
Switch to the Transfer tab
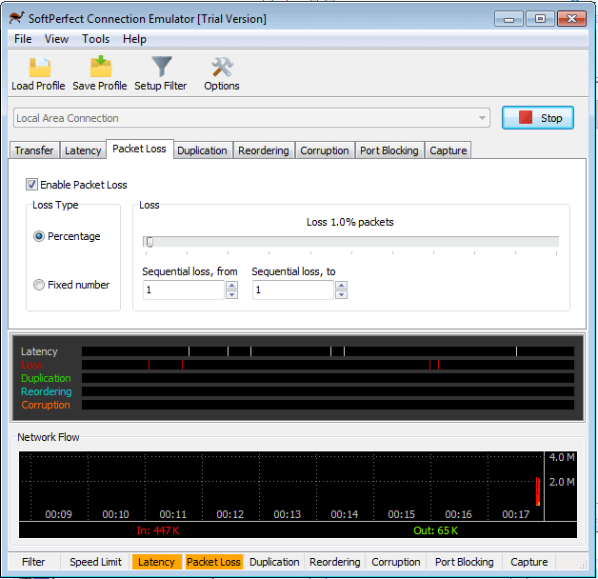pyautogui.click(x=34, y=150)
